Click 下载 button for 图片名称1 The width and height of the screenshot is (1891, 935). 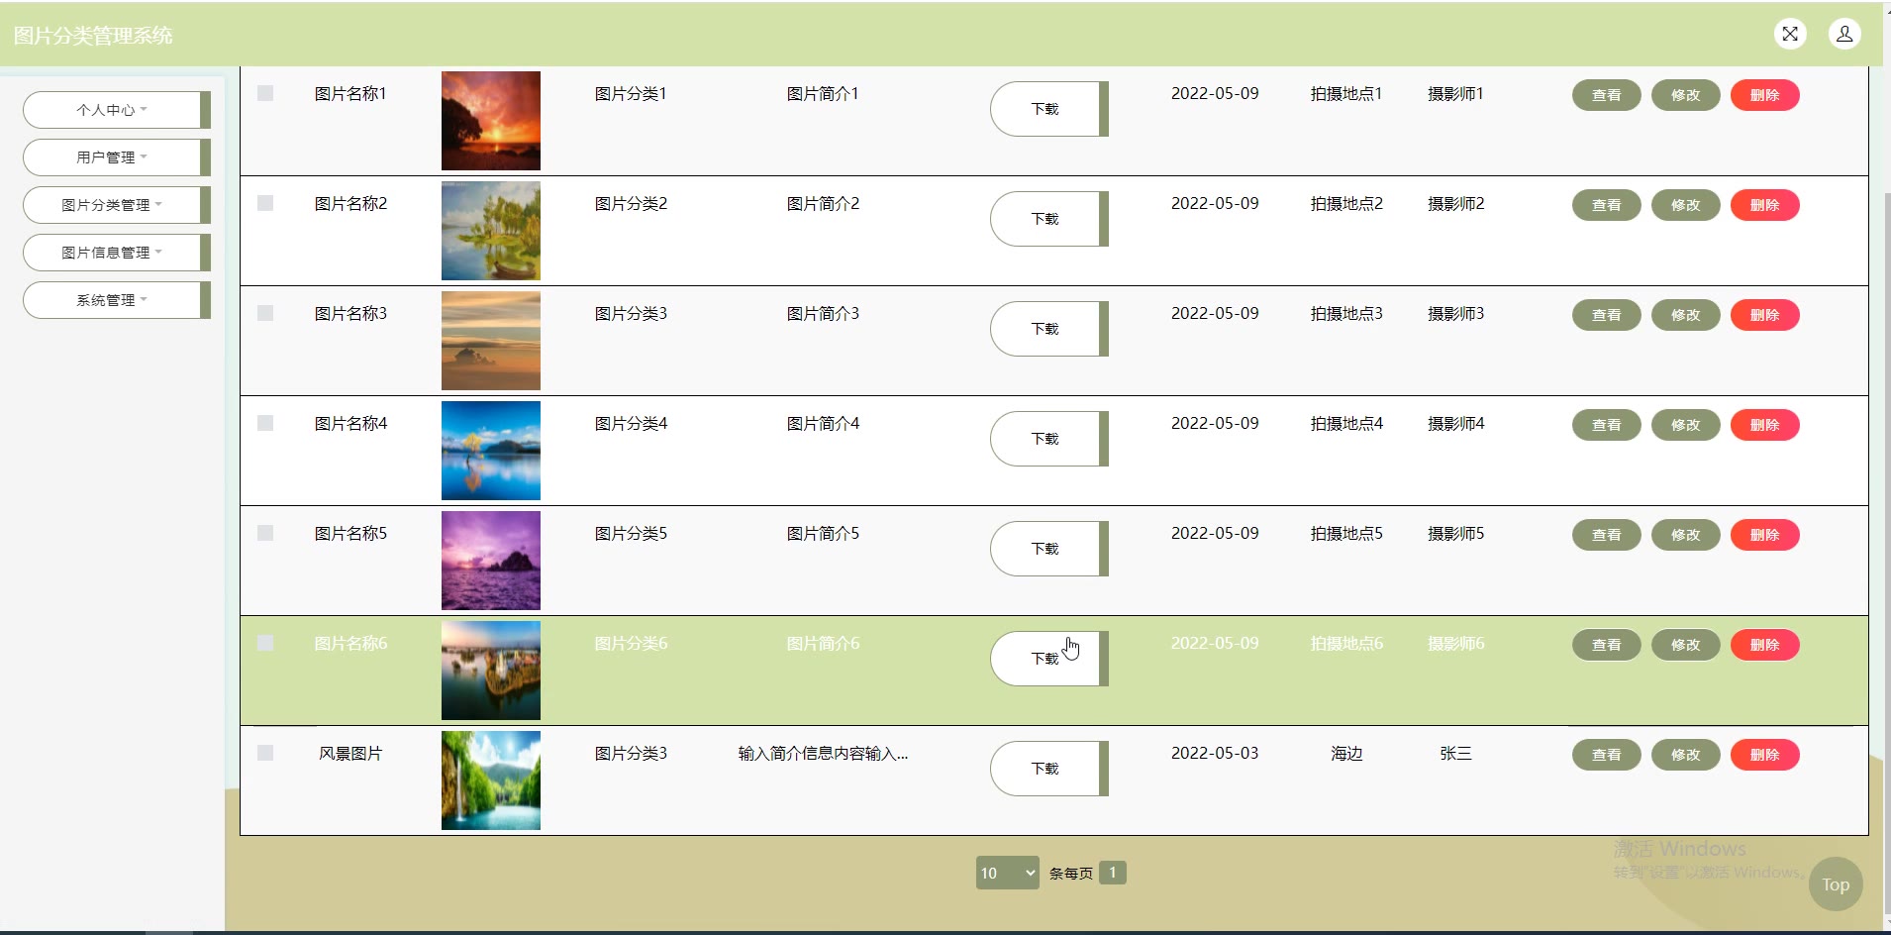(1048, 109)
